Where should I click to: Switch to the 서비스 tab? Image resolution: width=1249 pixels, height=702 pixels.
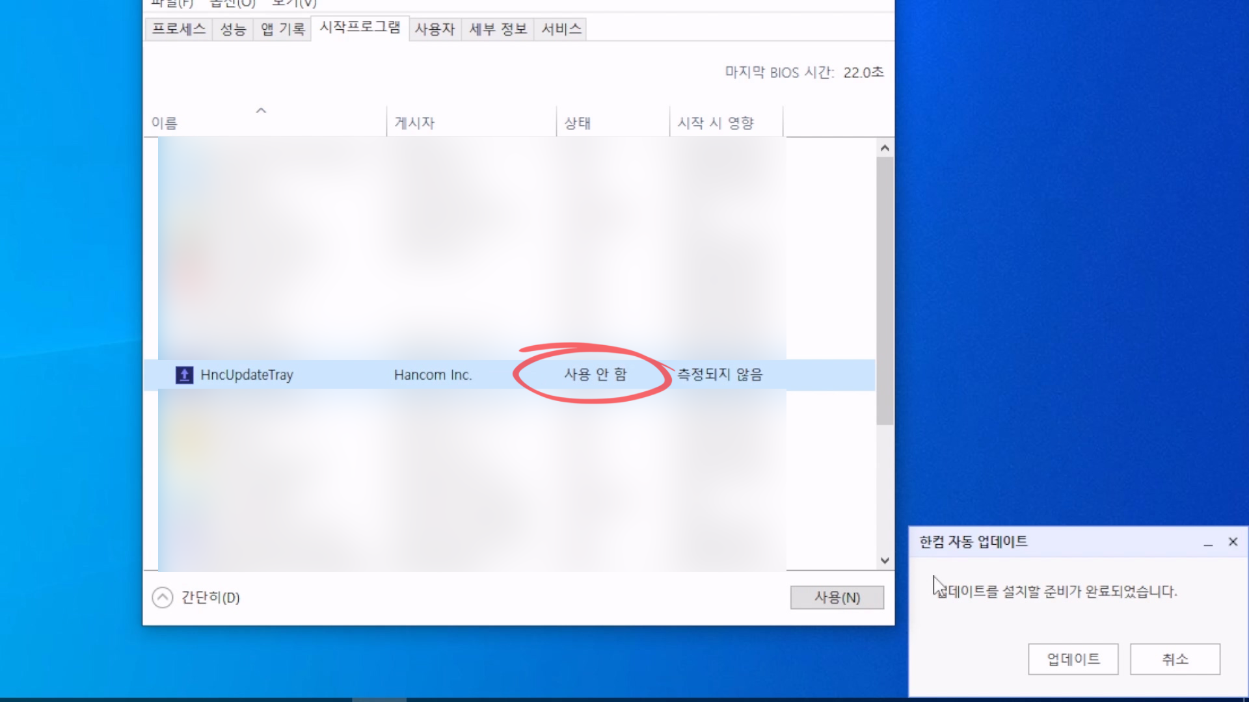[x=561, y=29]
